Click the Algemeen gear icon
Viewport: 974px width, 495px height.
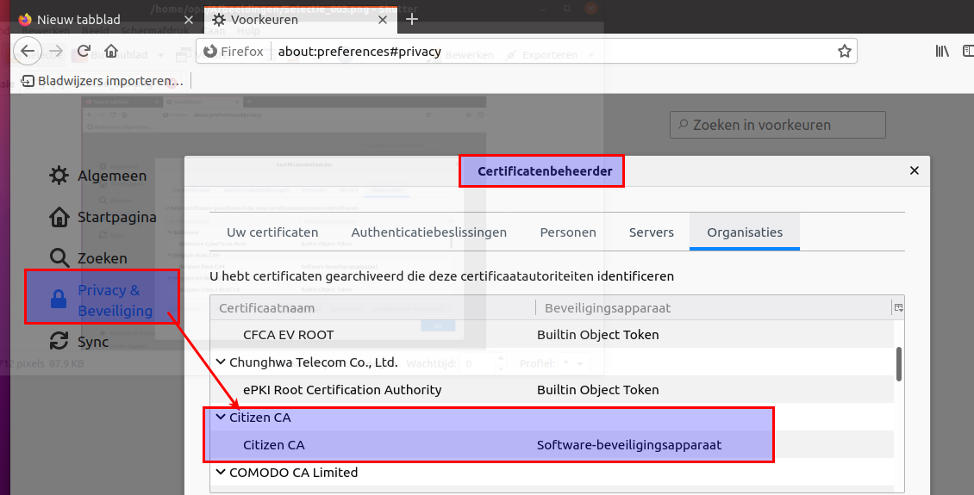[59, 176]
